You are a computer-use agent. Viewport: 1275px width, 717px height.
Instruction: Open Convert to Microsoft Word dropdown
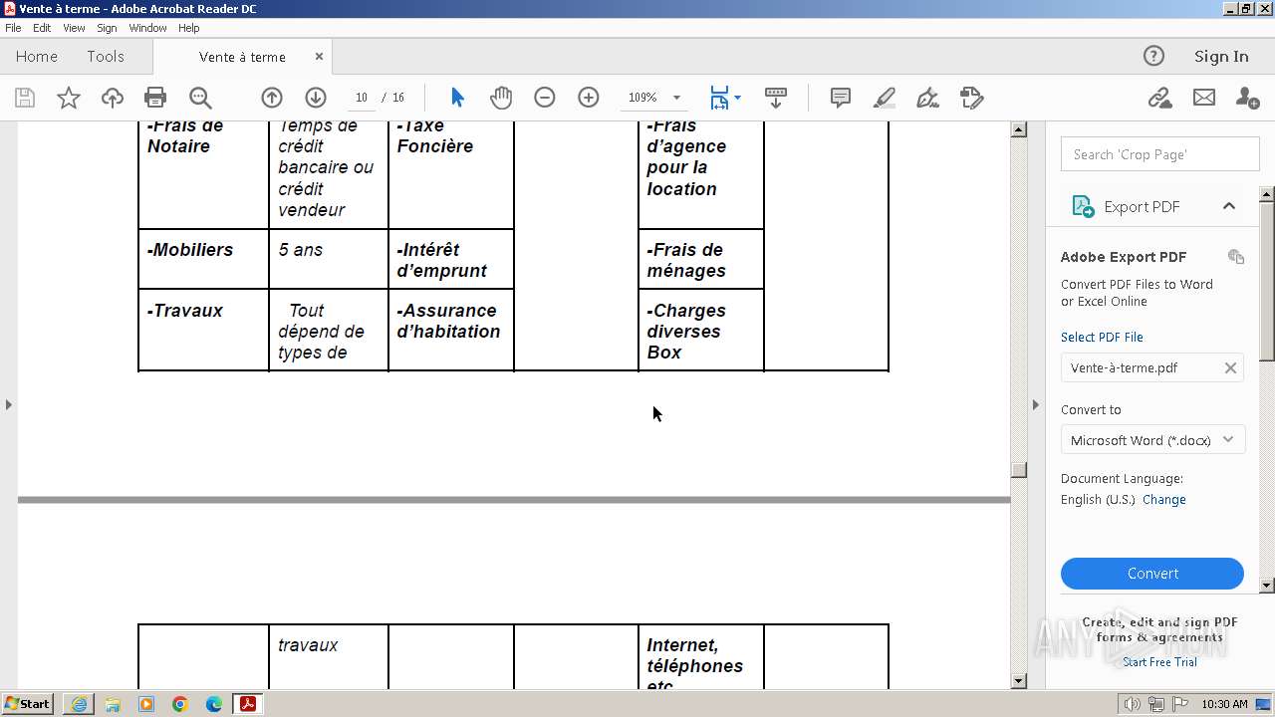pyautogui.click(x=1152, y=439)
